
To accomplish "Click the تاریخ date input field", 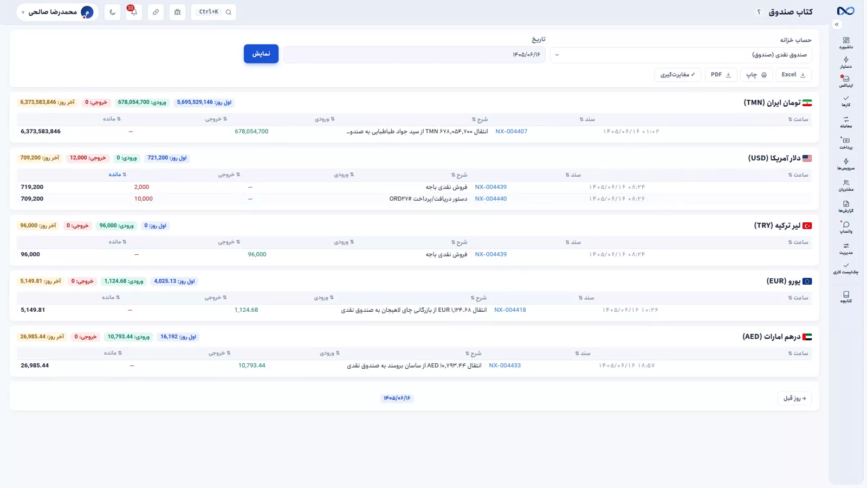I will (414, 55).
